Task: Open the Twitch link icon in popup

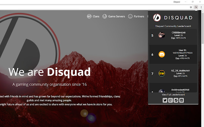Action: coord(171,100)
